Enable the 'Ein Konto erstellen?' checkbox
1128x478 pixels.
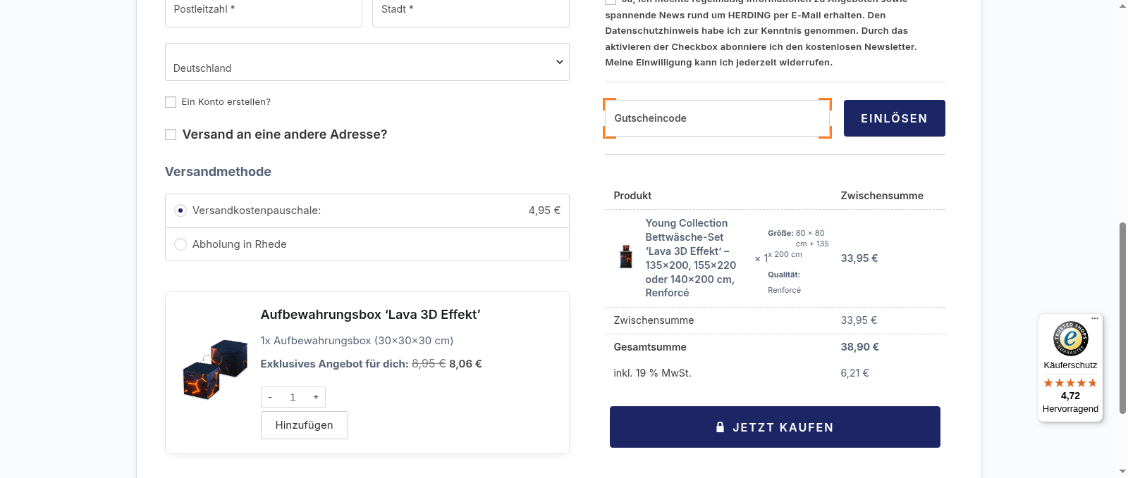click(x=170, y=101)
